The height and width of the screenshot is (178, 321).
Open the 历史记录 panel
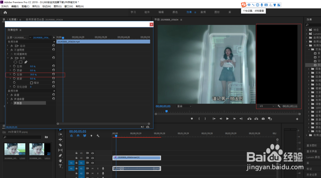[x=312, y=175]
